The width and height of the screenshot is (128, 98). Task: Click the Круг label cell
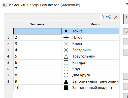pyautogui.click(x=95, y=69)
